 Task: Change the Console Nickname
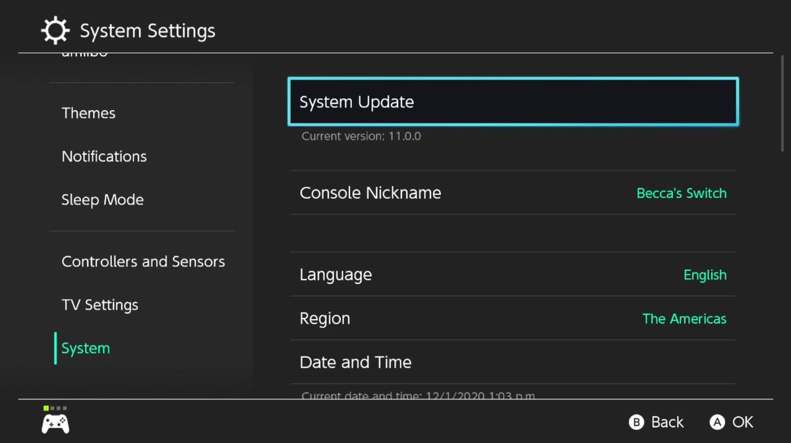pyautogui.click(x=513, y=192)
